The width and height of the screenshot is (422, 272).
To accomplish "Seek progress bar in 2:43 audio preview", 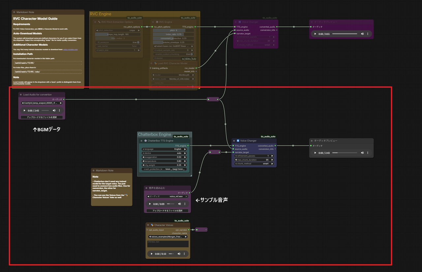I will tap(345, 153).
